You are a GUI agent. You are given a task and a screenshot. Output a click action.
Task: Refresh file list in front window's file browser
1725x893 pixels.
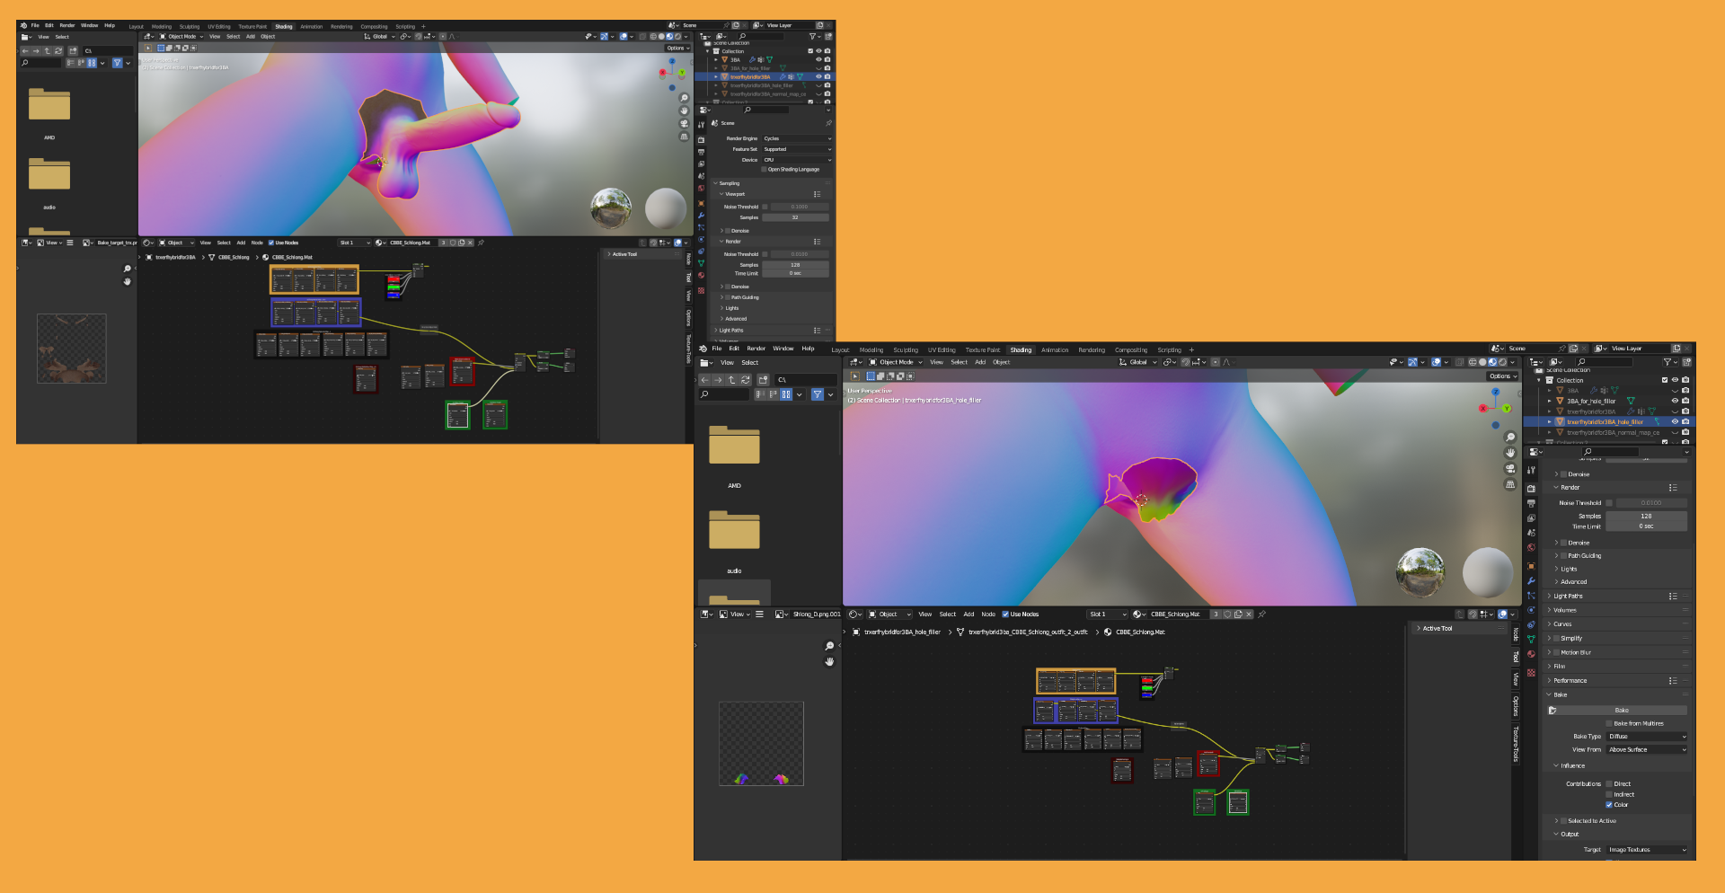pos(746,380)
